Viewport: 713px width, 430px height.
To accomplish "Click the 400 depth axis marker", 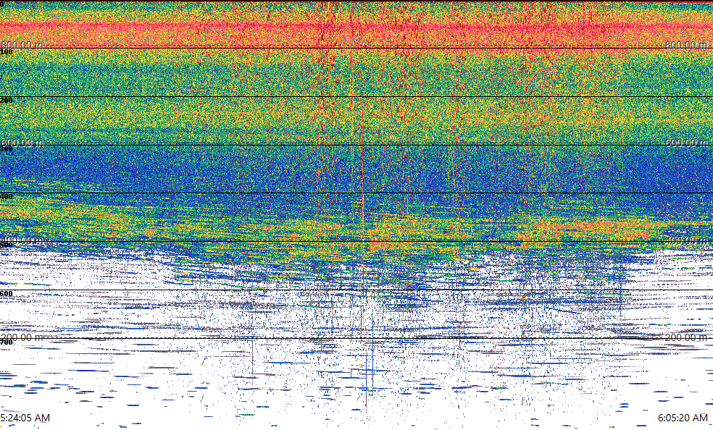I will [x=7, y=197].
